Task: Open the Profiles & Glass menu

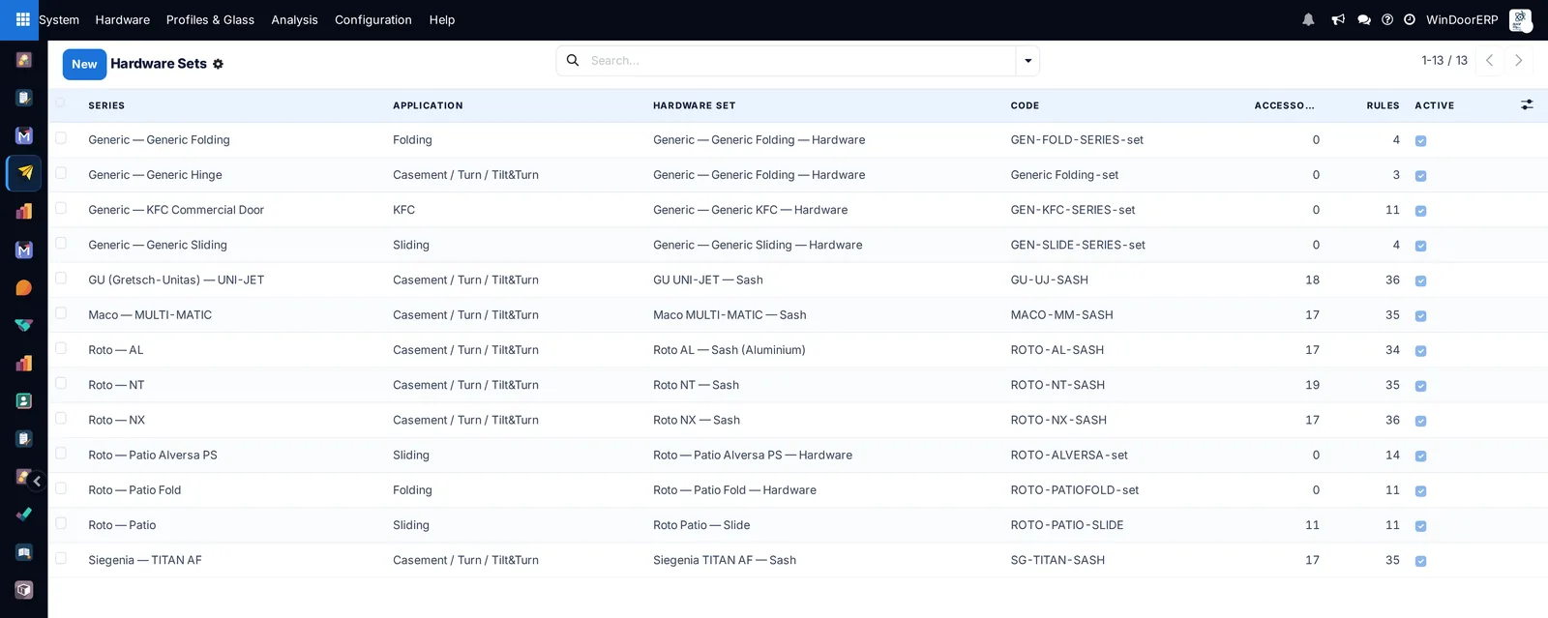Action: click(210, 19)
